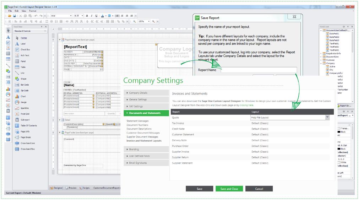Expand the Customer node in Field List
The image size is (359, 200).
[x=321, y=60]
